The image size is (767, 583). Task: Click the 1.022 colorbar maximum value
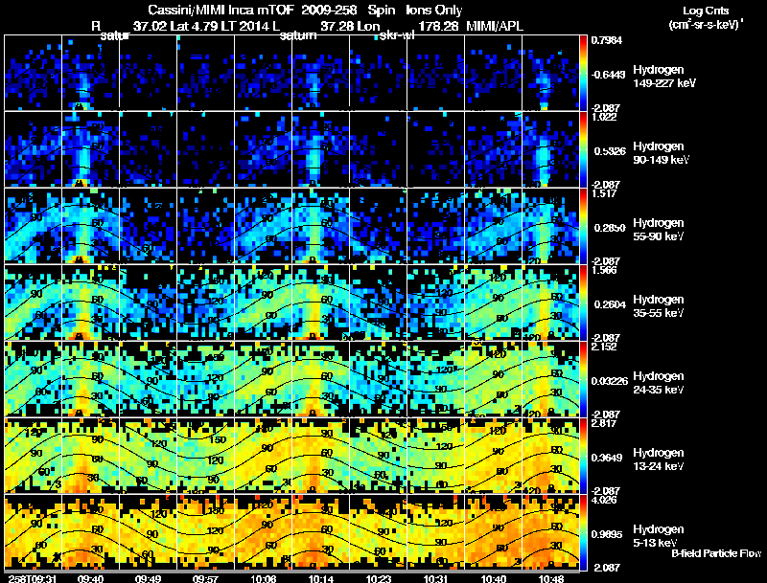(604, 117)
